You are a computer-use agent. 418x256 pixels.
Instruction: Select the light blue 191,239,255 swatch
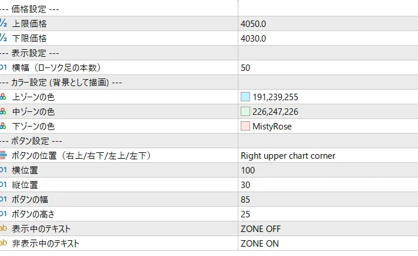click(245, 97)
